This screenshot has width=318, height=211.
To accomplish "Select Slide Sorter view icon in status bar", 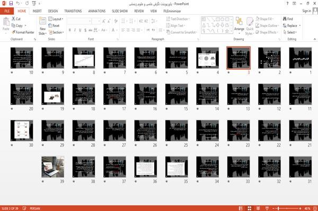I will point(250,208).
